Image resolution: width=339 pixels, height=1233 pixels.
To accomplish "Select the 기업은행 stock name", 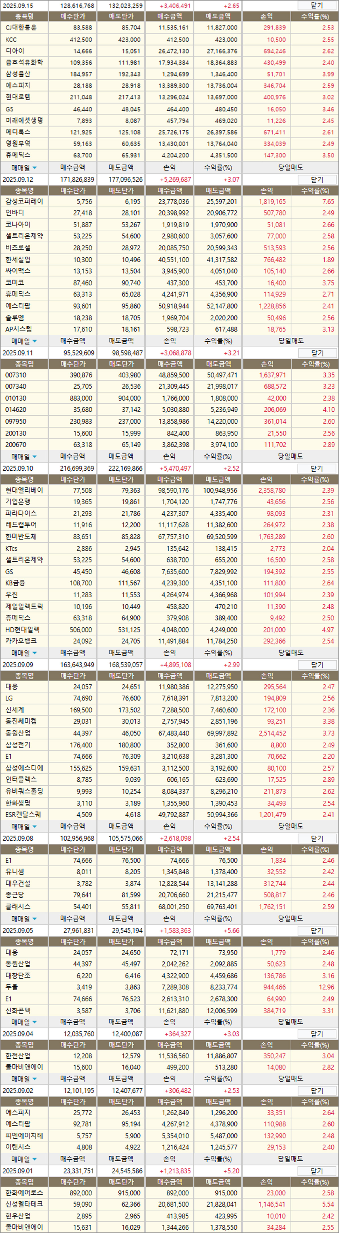I will 18,502.
